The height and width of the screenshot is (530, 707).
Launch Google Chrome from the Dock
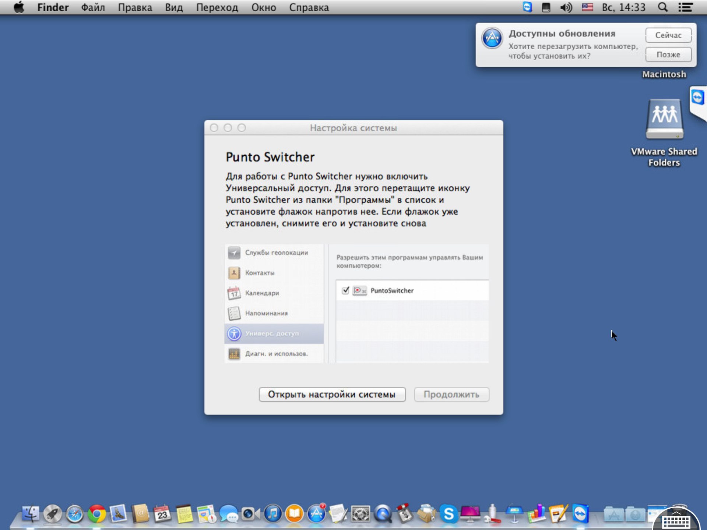(x=96, y=513)
